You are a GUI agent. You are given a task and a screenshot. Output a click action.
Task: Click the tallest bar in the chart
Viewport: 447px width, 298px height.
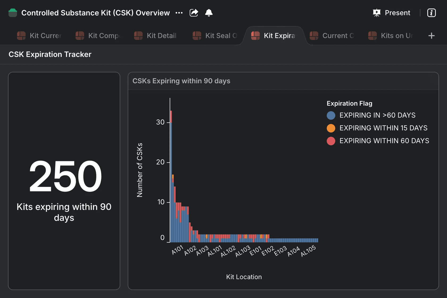click(x=171, y=181)
